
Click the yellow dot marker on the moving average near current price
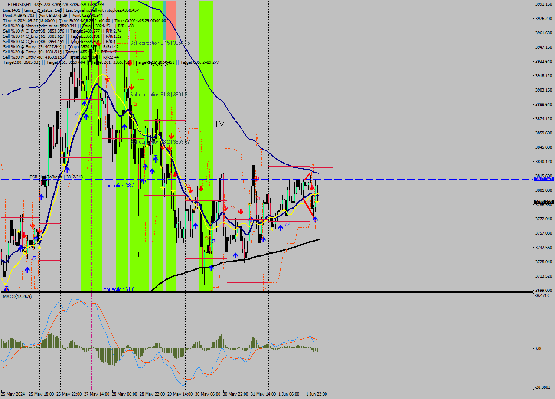click(317, 202)
